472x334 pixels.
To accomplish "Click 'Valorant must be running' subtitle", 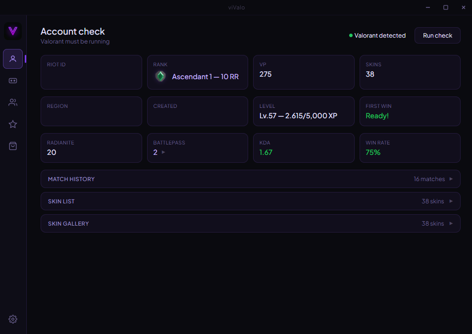I will click(75, 42).
